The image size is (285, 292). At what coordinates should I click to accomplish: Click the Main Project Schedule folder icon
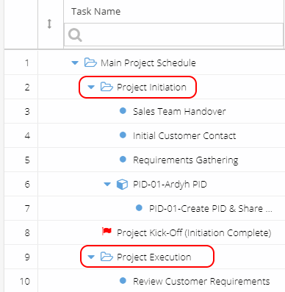coord(90,63)
